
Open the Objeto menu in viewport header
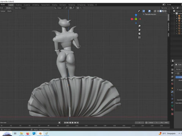pos(9,11)
